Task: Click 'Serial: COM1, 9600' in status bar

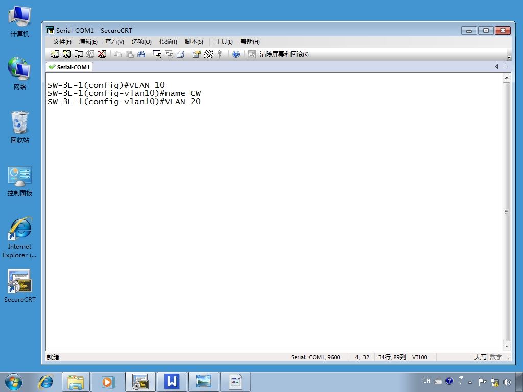Action: 316,357
